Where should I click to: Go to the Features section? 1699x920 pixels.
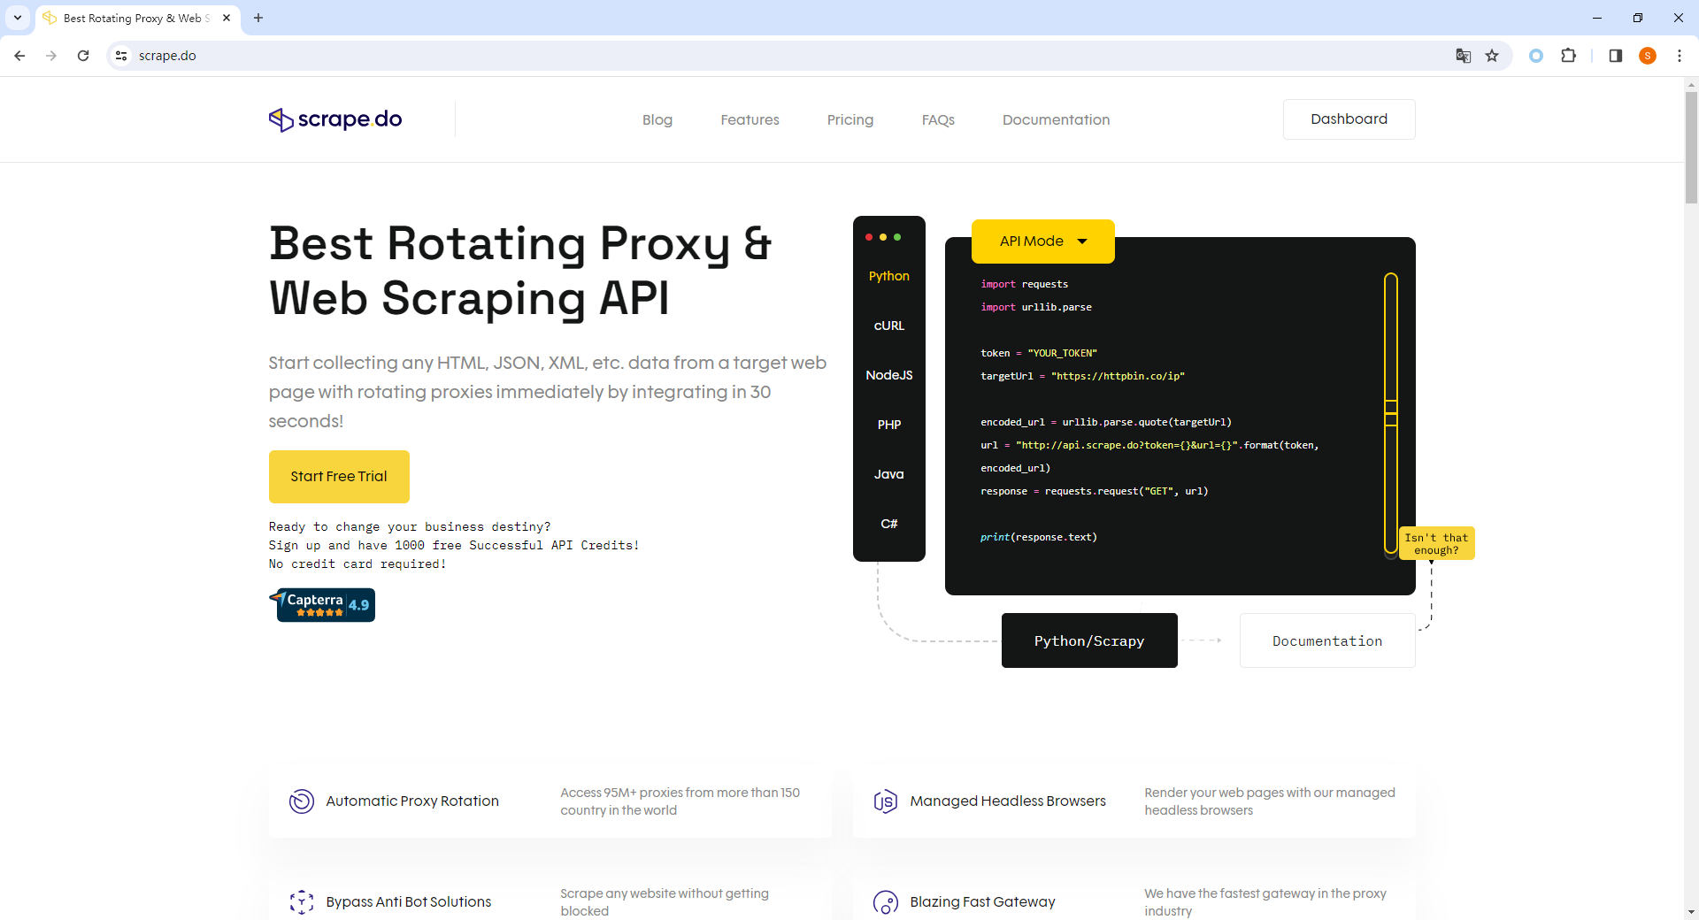pos(750,119)
